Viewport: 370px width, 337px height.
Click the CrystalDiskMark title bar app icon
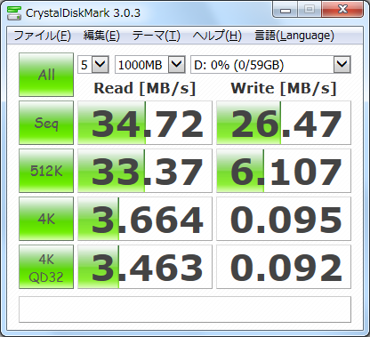click(x=14, y=13)
